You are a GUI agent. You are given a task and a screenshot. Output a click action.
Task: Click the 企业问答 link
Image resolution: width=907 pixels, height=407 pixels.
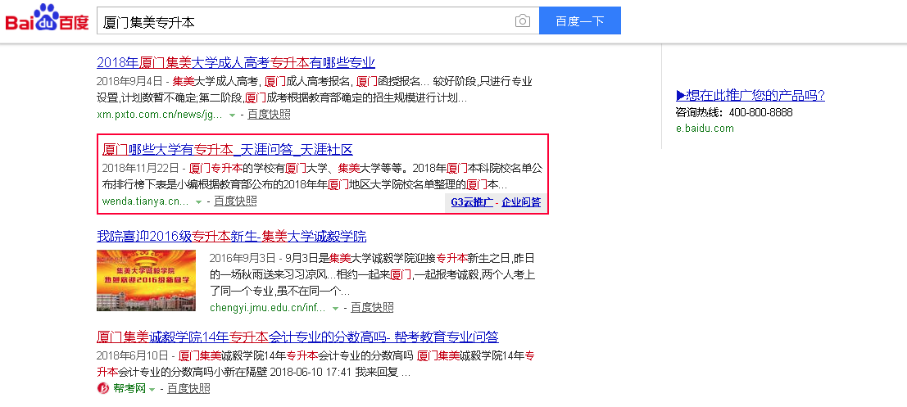coord(521,202)
